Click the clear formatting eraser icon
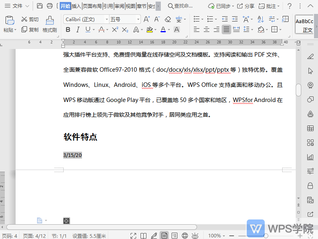318x239 pixels. pos(168,19)
